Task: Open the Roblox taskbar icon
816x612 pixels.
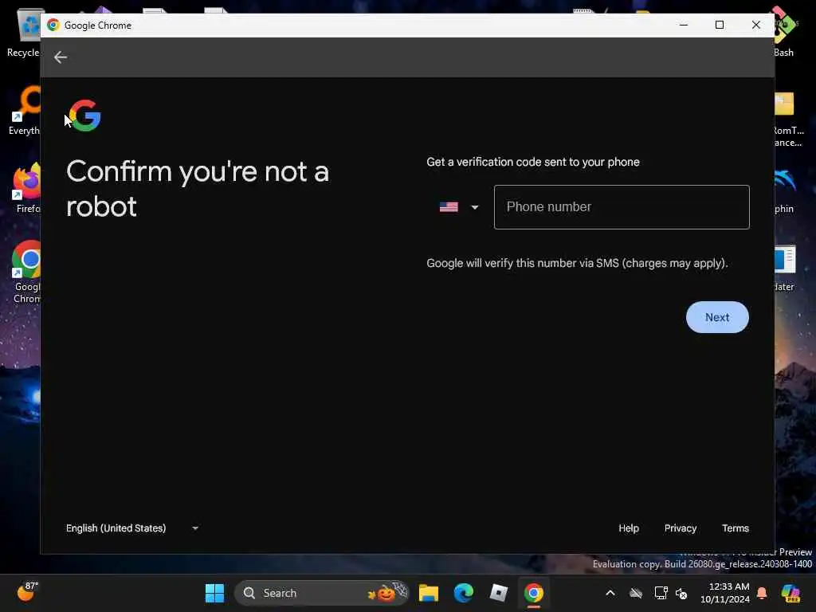Action: pyautogui.click(x=498, y=593)
